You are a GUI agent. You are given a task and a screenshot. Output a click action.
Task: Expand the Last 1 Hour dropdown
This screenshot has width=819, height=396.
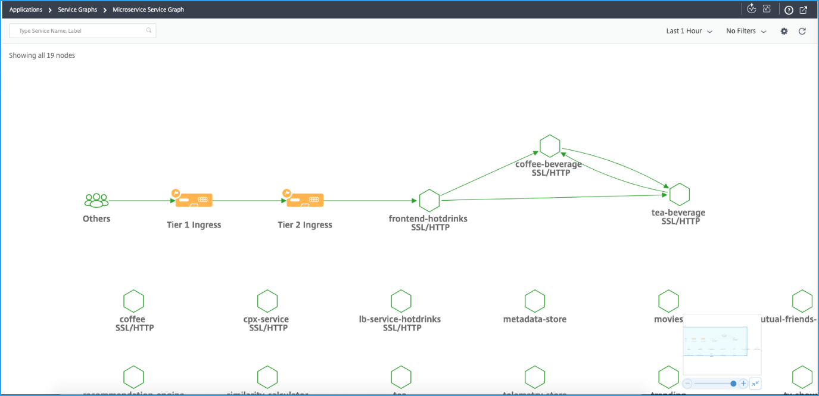click(689, 31)
